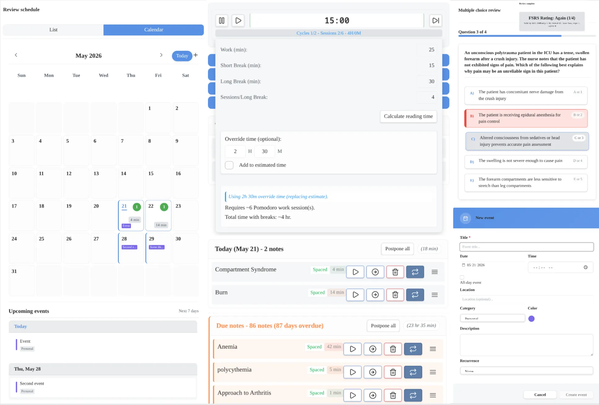Choose answer C altered consciousness

(527, 141)
